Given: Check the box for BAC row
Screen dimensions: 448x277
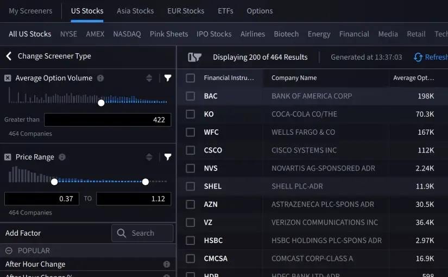Looking at the screenshot, I should coord(190,96).
